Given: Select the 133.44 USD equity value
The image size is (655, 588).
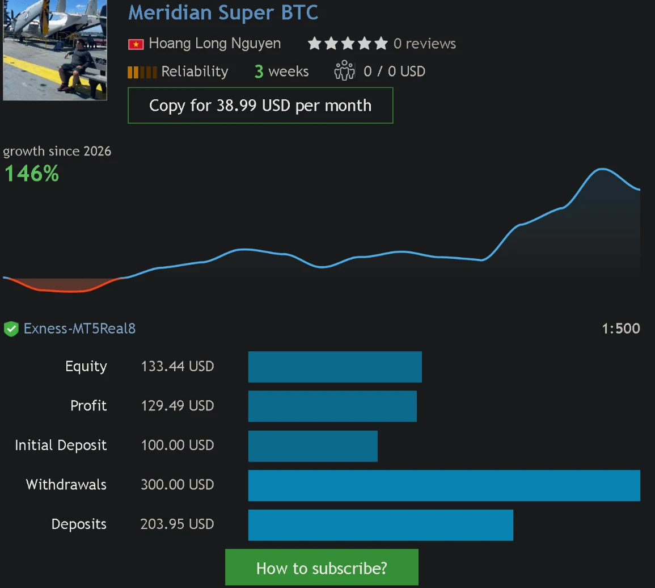Looking at the screenshot, I should point(178,366).
